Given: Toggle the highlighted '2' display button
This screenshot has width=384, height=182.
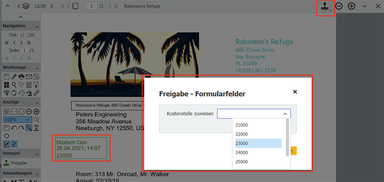Looking at the screenshot, I should [x=14, y=143].
